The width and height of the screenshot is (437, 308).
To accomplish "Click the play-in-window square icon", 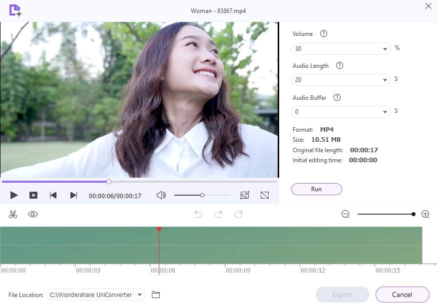I will [x=33, y=195].
